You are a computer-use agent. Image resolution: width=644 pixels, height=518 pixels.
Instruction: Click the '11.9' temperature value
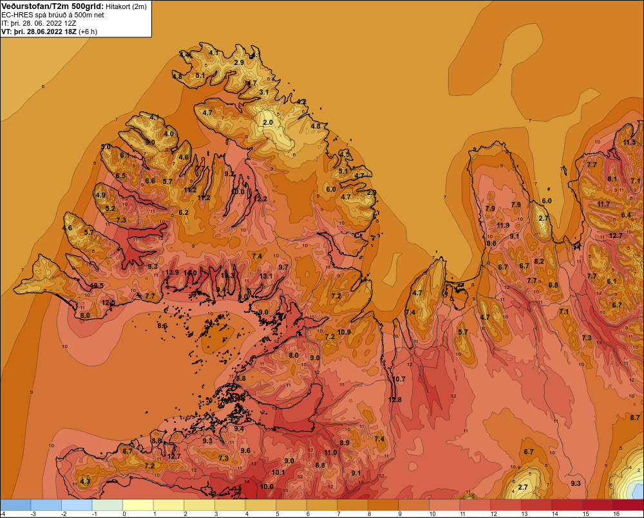click(503, 225)
